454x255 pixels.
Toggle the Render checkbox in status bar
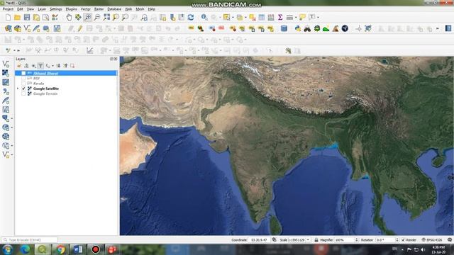[403, 240]
